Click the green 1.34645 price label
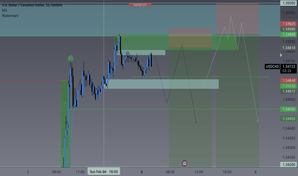This screenshot has height=176, width=298. coord(289,86)
